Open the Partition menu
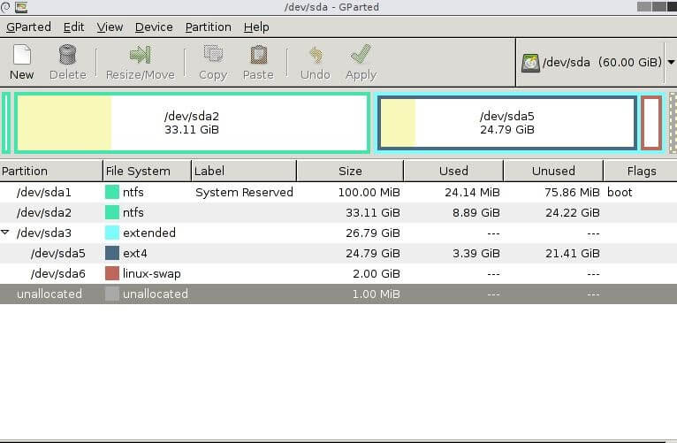 click(x=208, y=27)
